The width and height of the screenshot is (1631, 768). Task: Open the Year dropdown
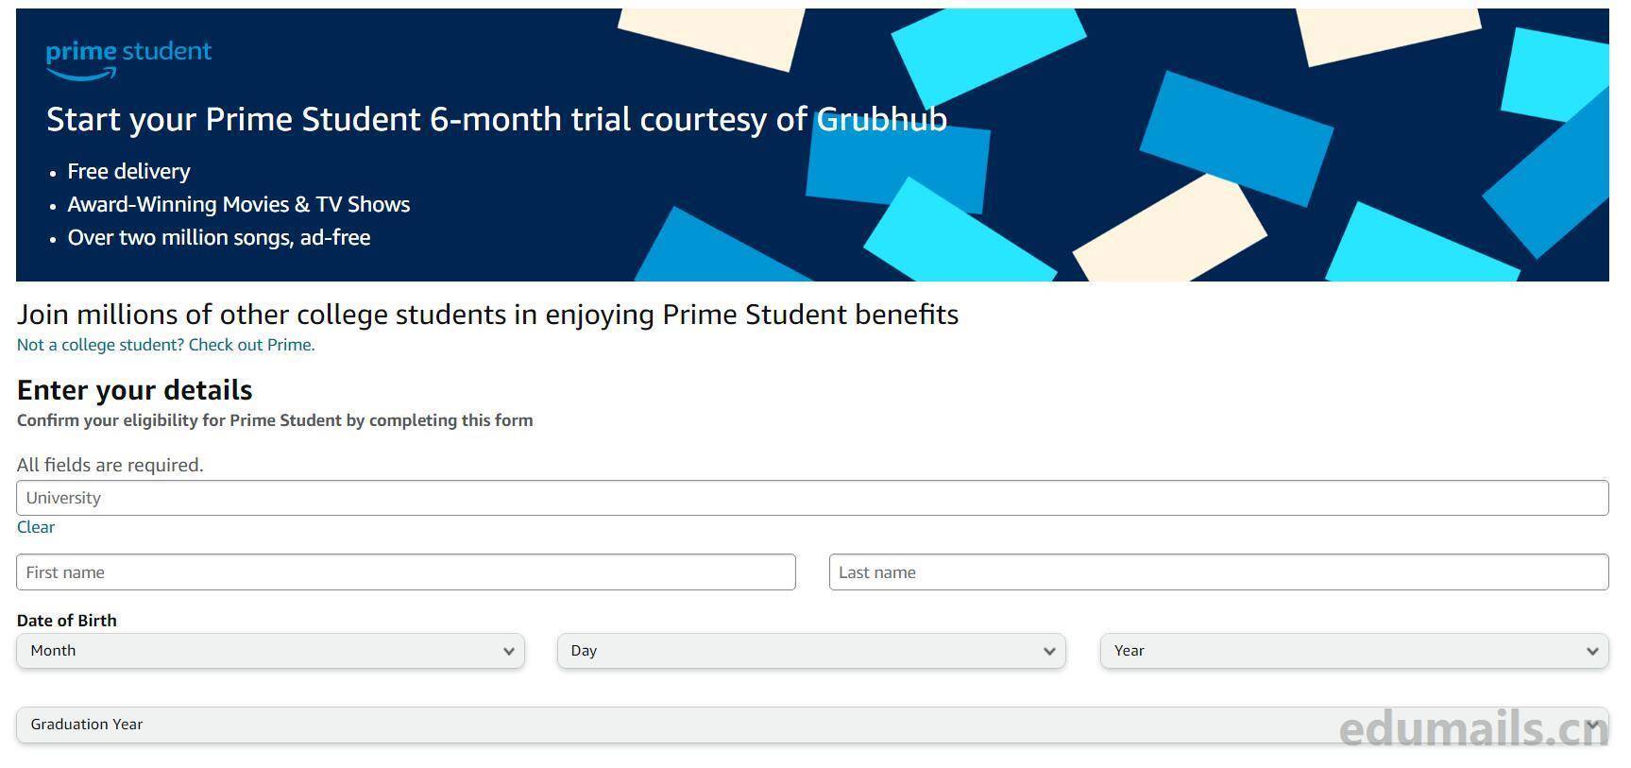coord(1352,650)
